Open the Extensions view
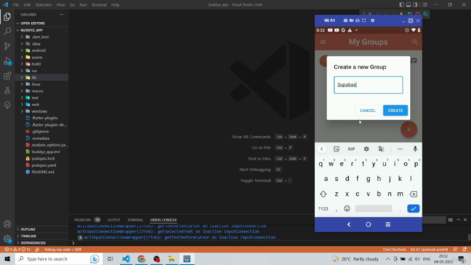 coord(7,76)
